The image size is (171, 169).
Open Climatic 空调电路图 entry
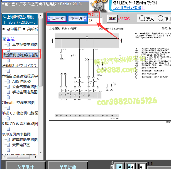tap(18, 103)
